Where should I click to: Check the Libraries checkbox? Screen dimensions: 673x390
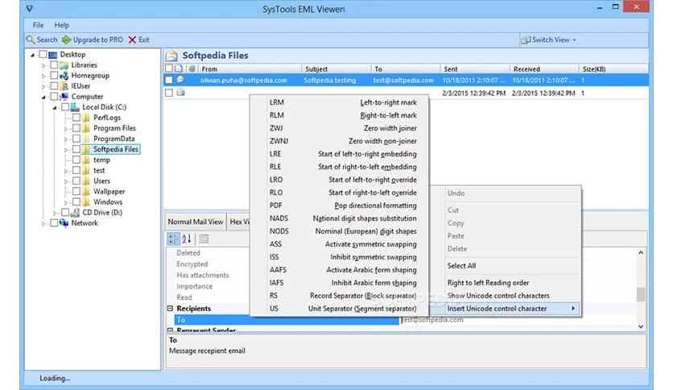click(54, 64)
